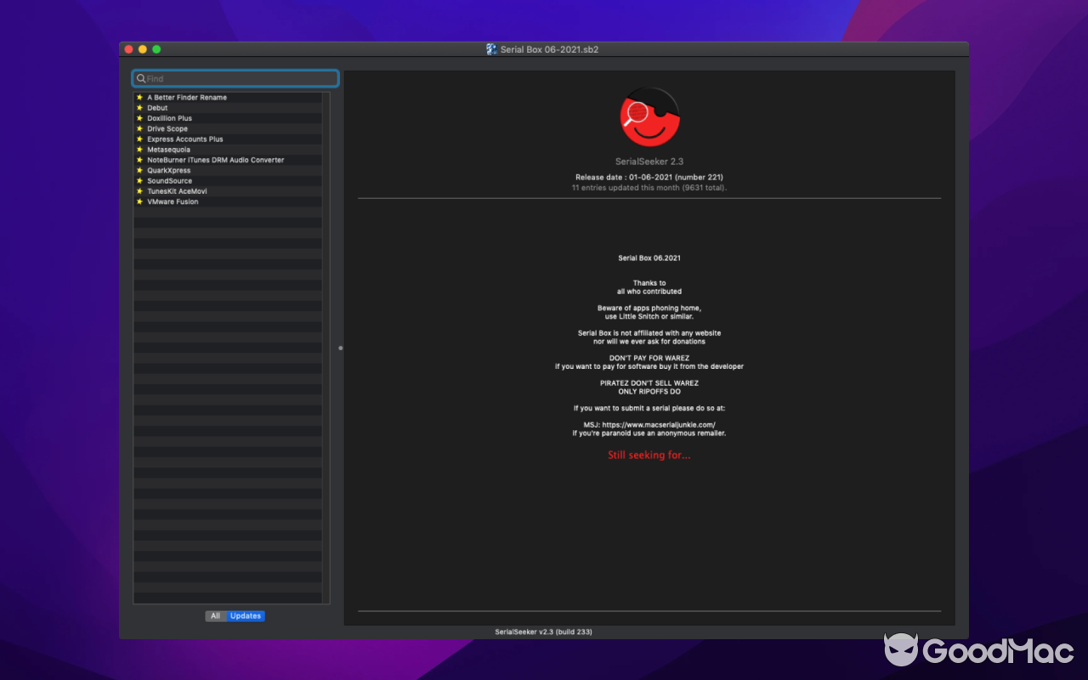The height and width of the screenshot is (680, 1088).
Task: Click the GoodMac devil logo watermark
Action: click(900, 650)
